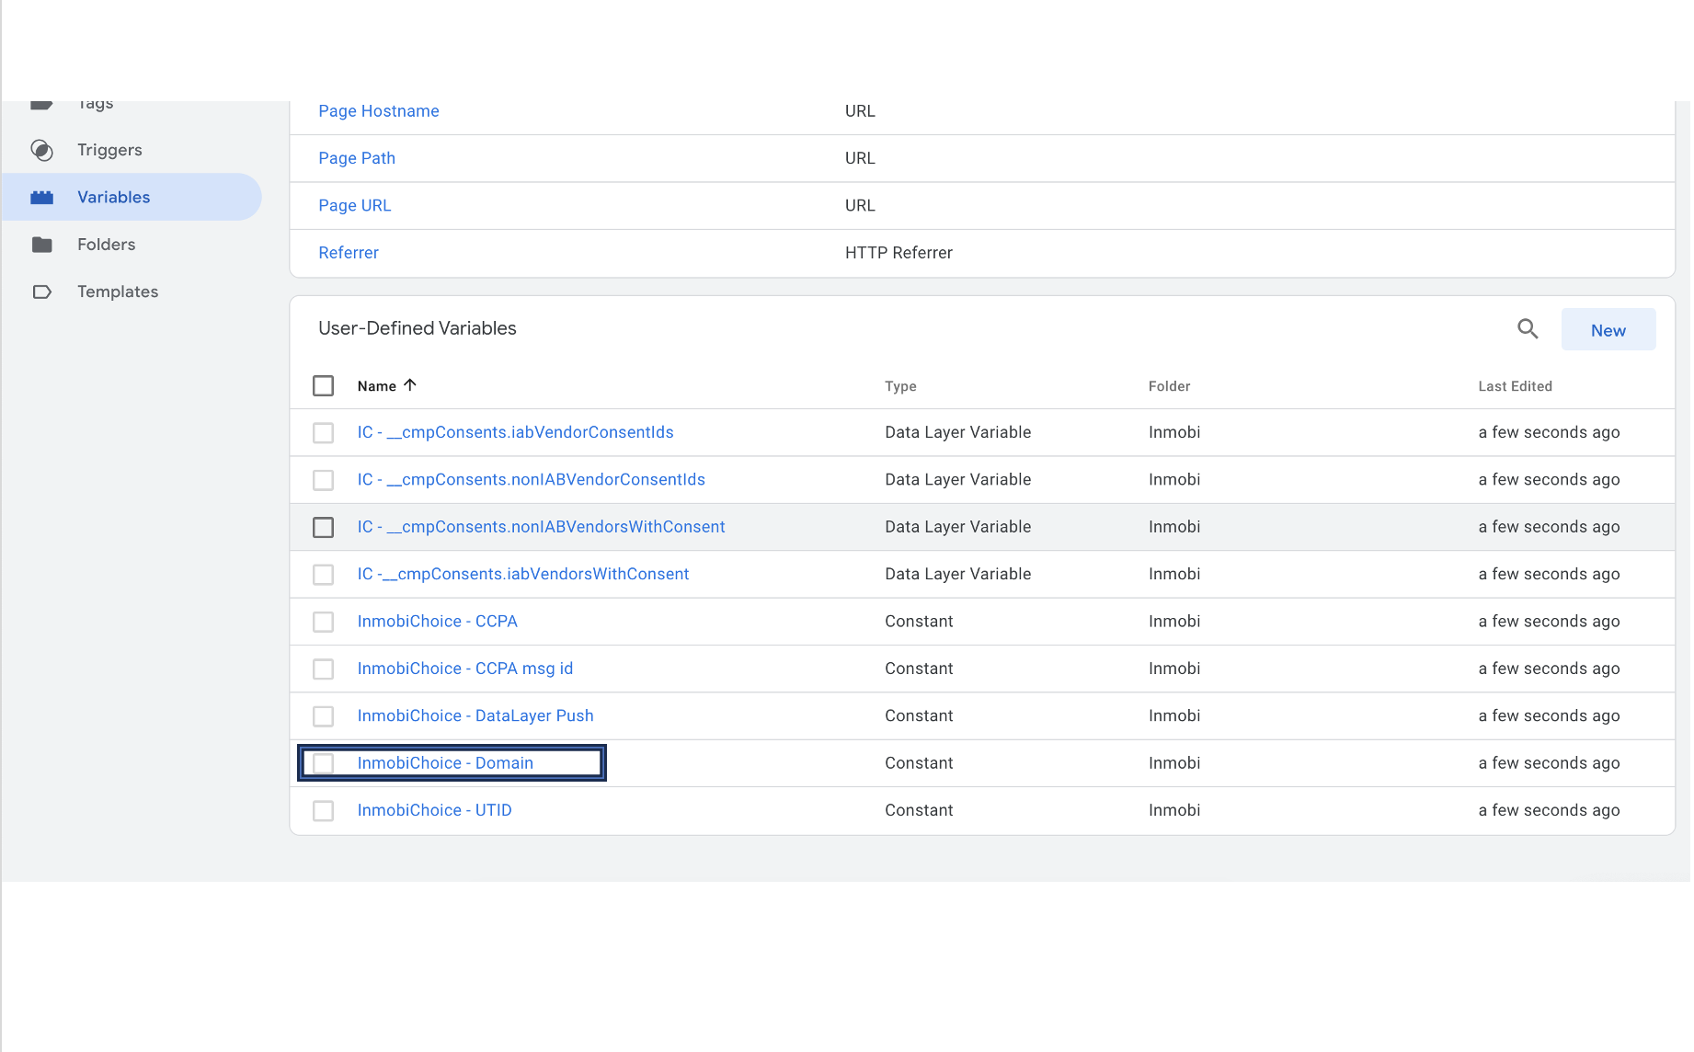
Task: Check the iabVendorsWithConsent variable row
Action: [323, 575]
